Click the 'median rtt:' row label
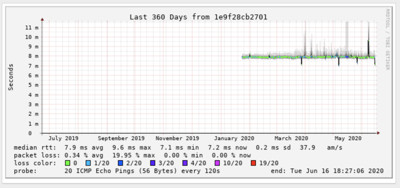Viewport: 400px width, 188px height. 35,147
